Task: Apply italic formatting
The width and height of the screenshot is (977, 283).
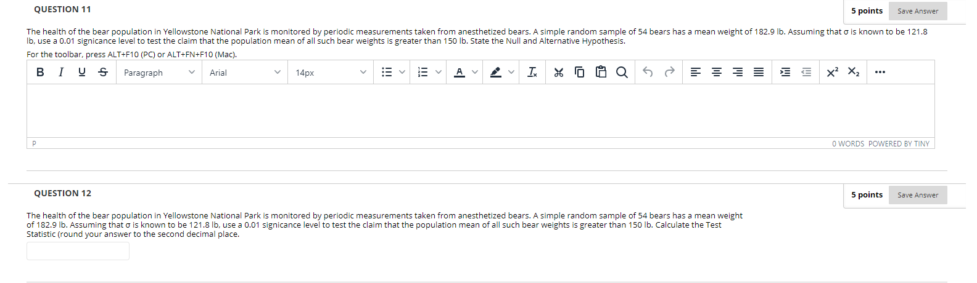Action: pos(60,72)
